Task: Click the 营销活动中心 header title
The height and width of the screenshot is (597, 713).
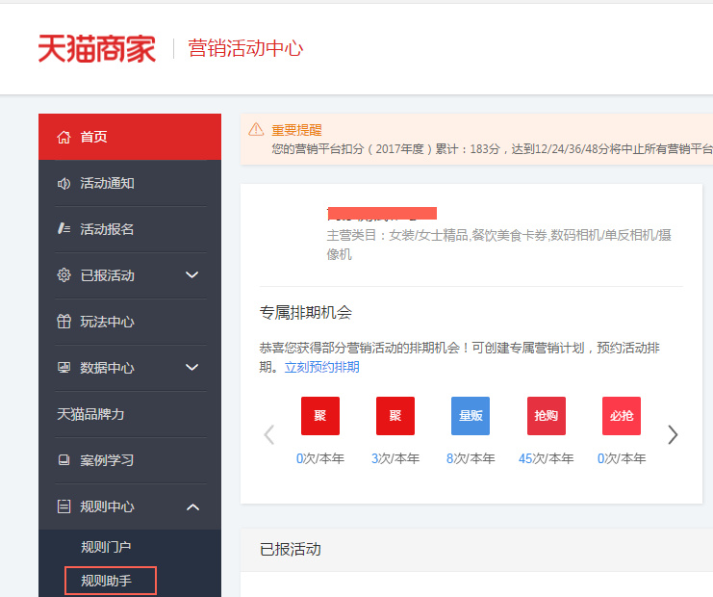Action: click(245, 48)
